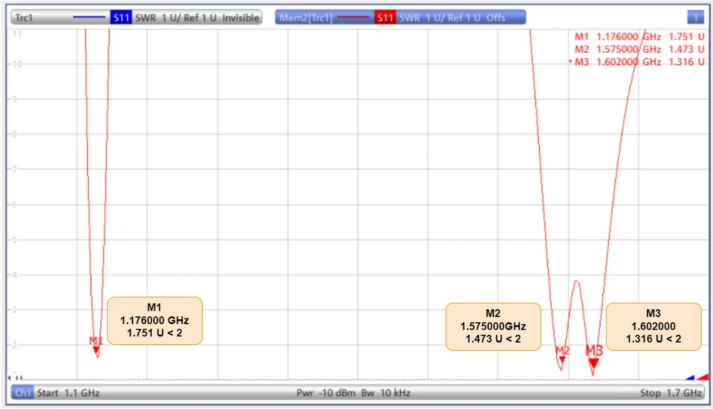Image resolution: width=713 pixels, height=409 pixels.
Task: Click the Start 1.1 GHz frequency field
Action: (x=68, y=393)
